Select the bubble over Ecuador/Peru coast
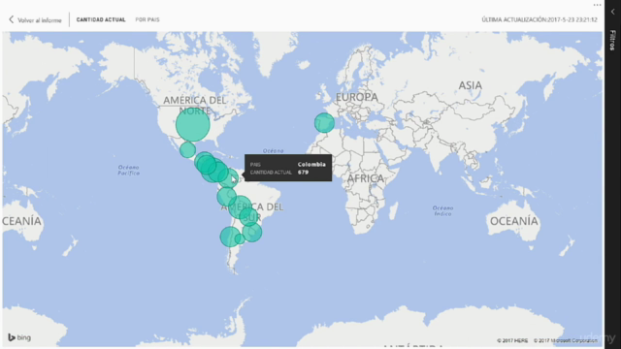 tap(226, 196)
